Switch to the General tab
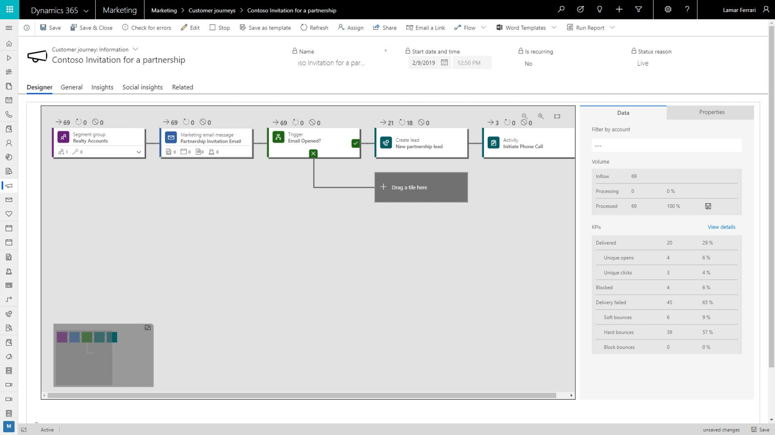775x435 pixels. 72,87
